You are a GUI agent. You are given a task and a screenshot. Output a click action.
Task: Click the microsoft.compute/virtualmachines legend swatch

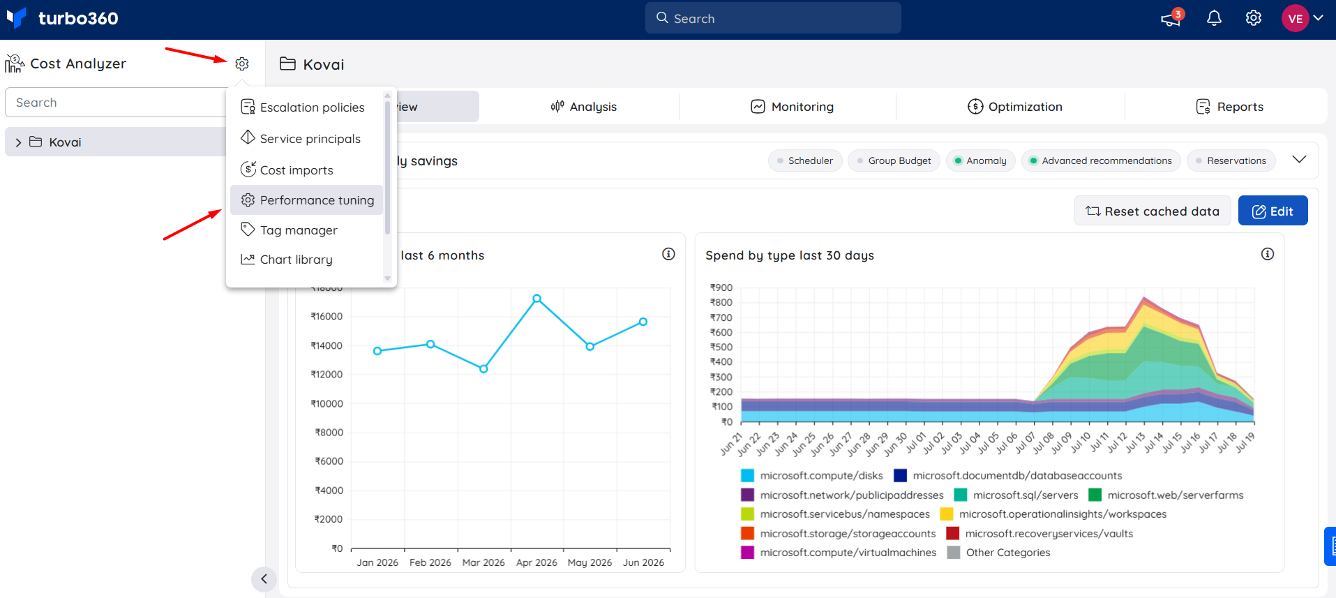(747, 553)
